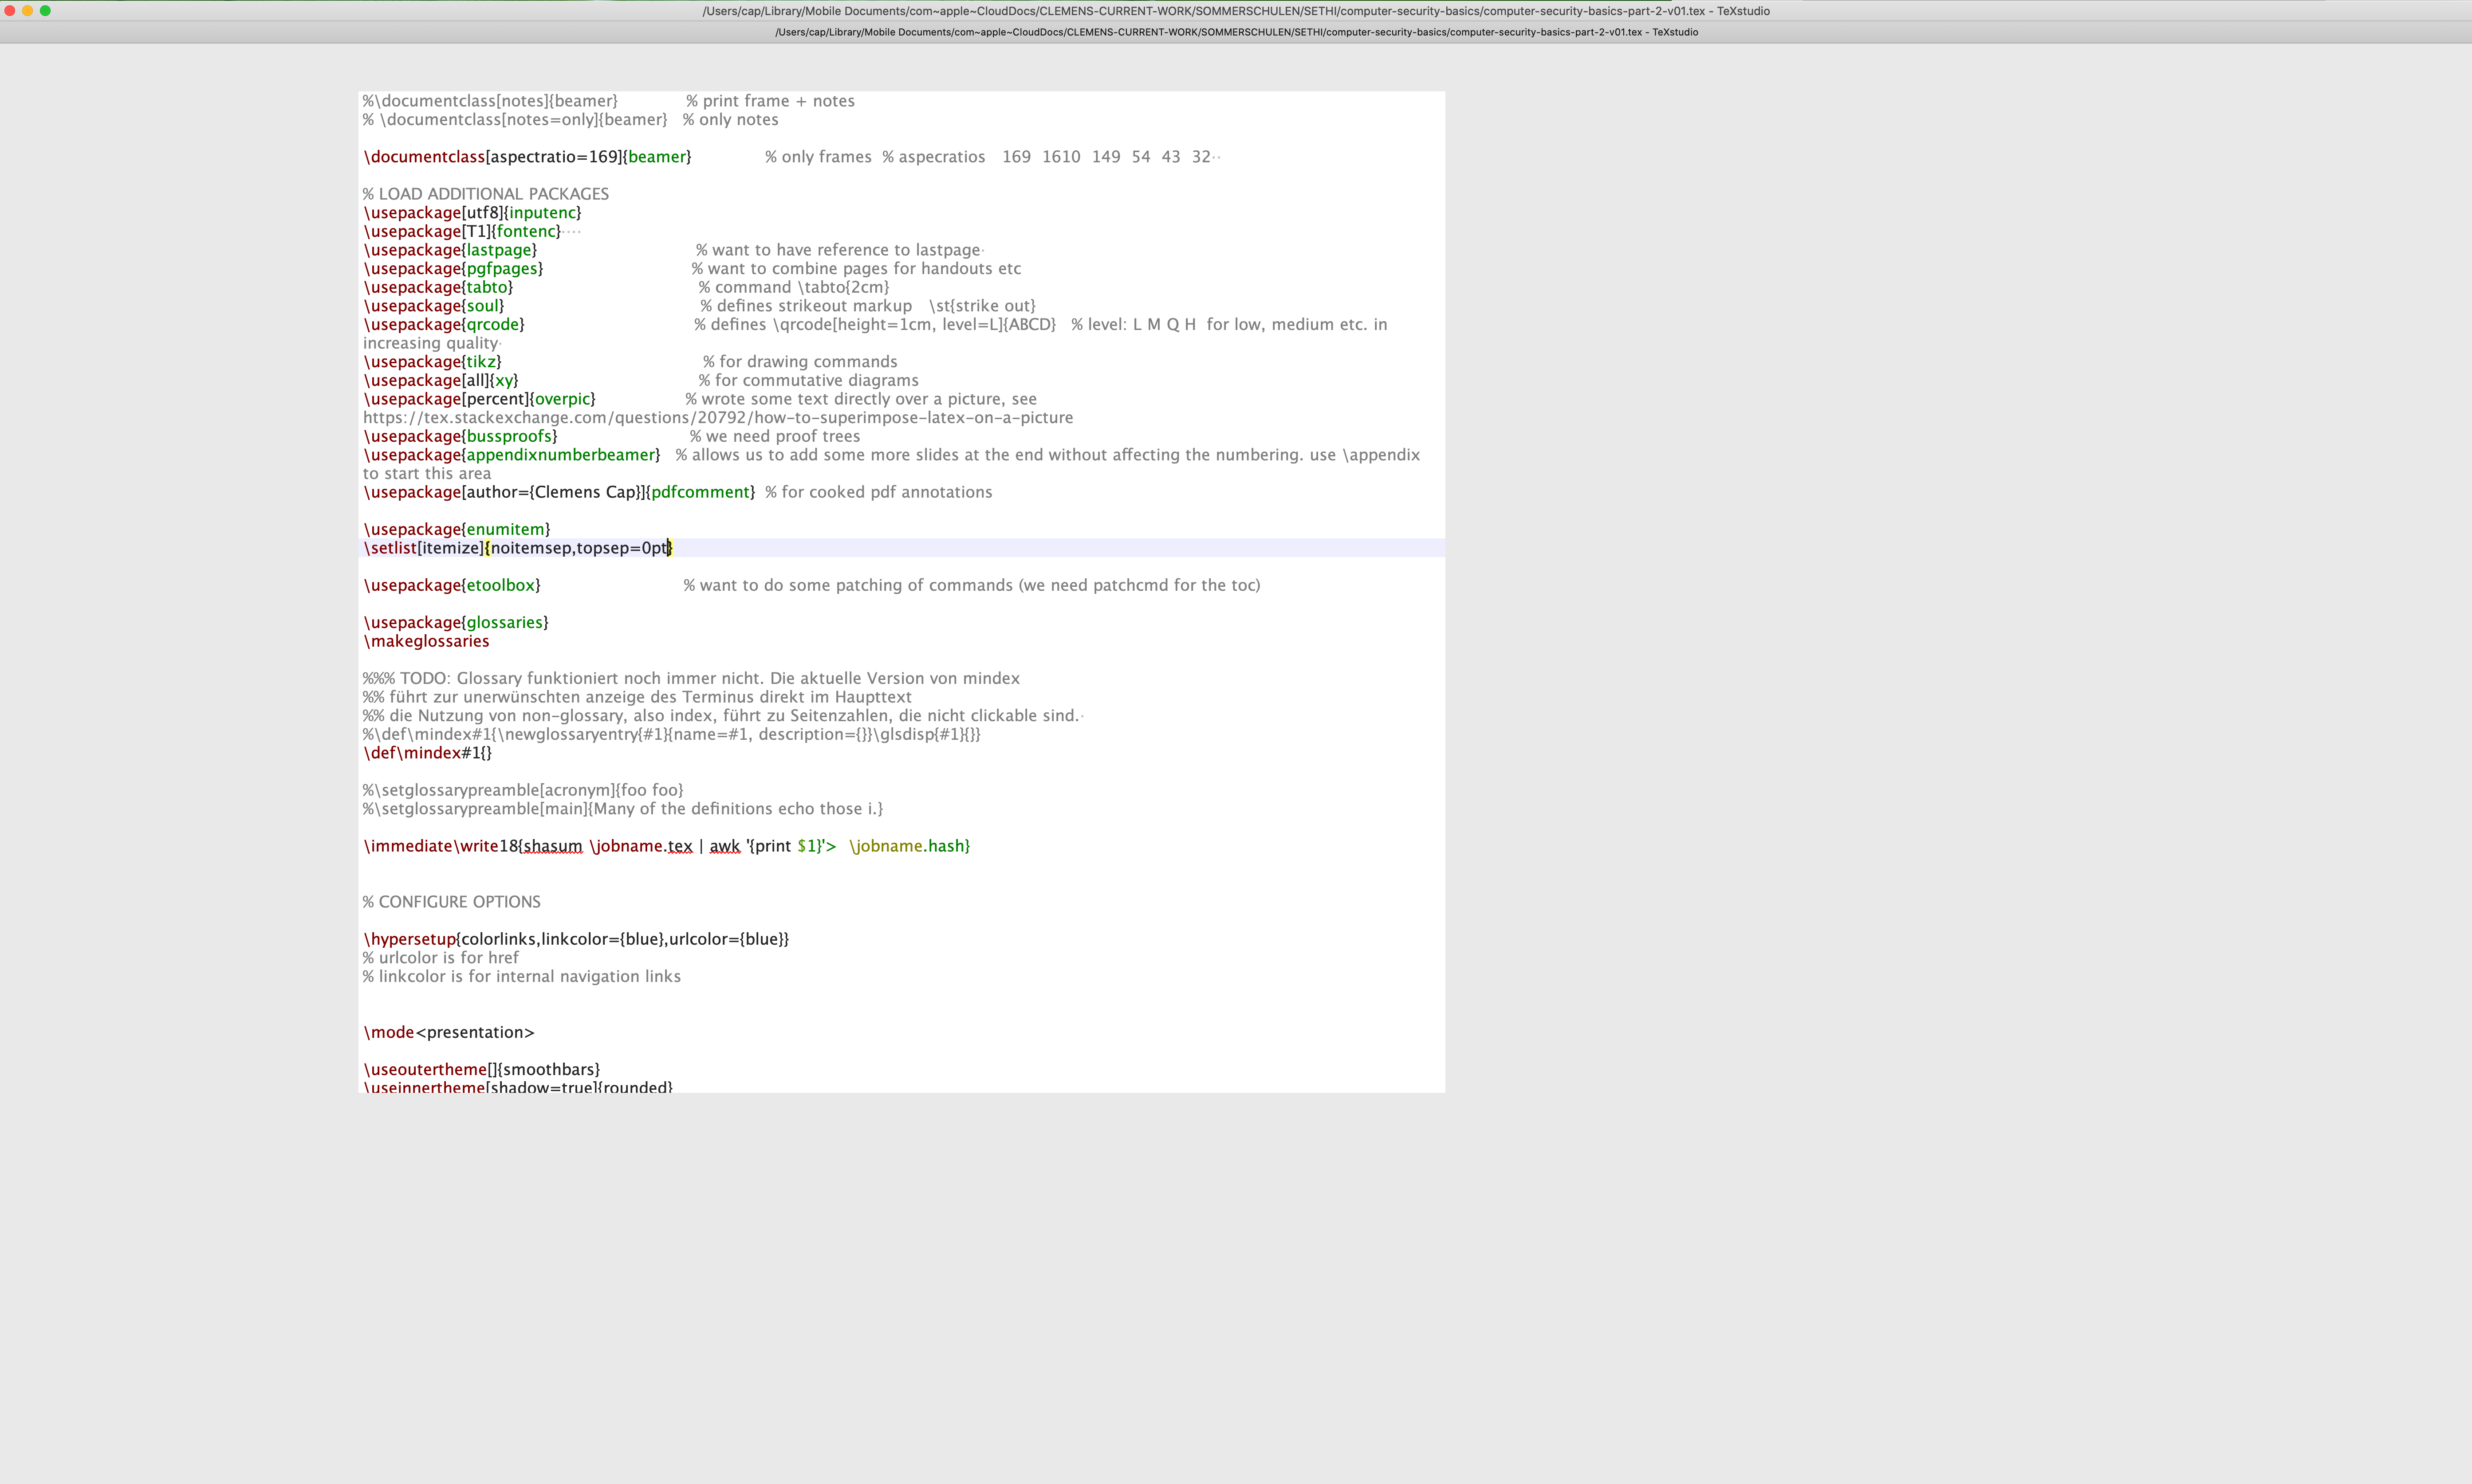The height and width of the screenshot is (1484, 2472).
Task: Place cursor in the highlighted \setlist line
Action: [517, 548]
